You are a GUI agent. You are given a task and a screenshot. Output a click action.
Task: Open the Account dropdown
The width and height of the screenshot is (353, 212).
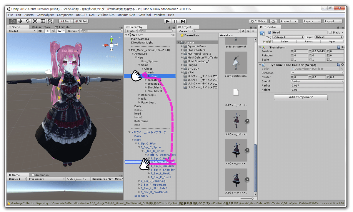(x=288, y=21)
